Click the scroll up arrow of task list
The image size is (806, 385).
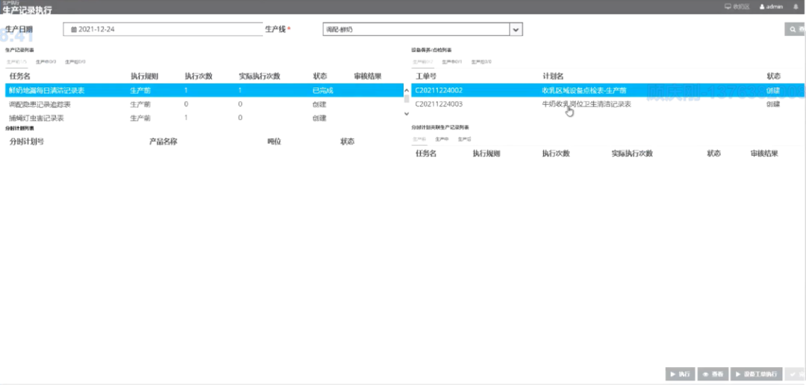pos(407,92)
